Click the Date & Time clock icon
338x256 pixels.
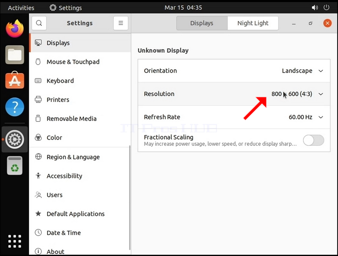38,233
